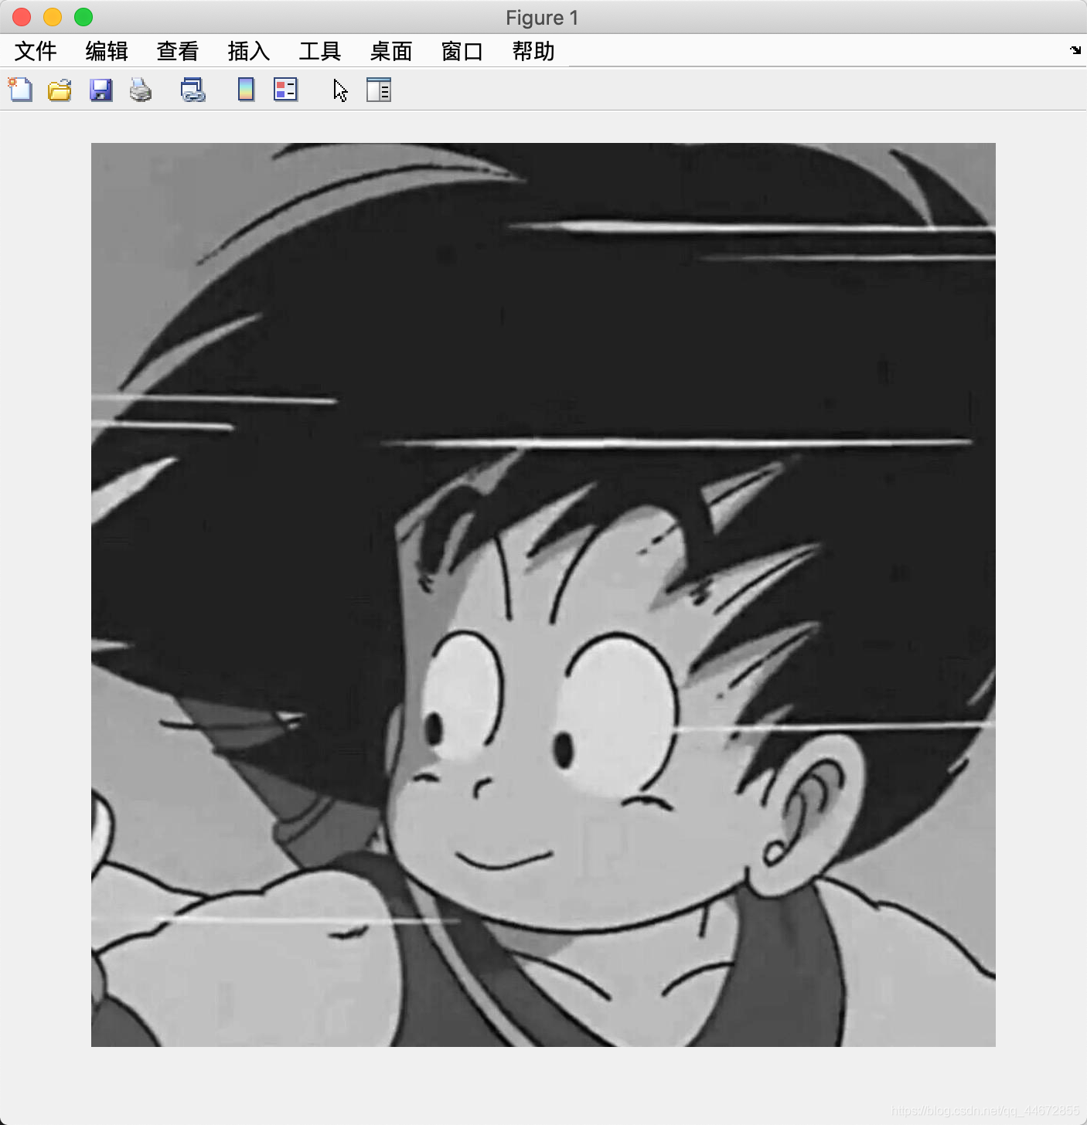Maximize the Figure 1 window with green button
Viewport: 1087px width, 1125px height.
coord(83,17)
